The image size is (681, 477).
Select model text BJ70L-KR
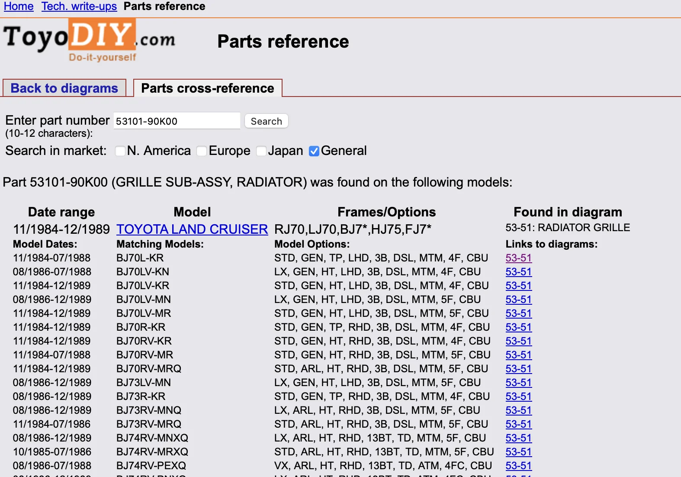click(x=140, y=258)
